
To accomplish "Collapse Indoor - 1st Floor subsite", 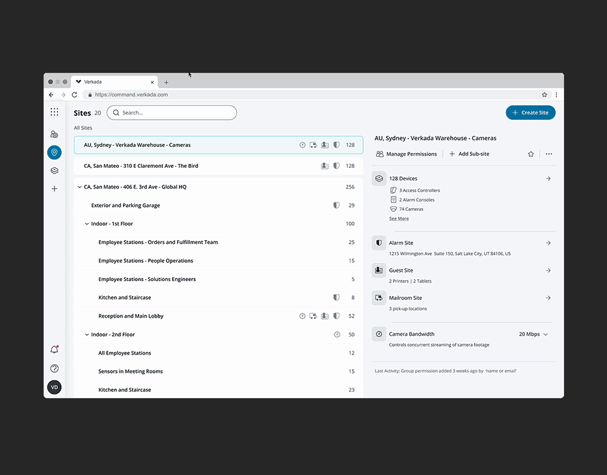I will [87, 224].
